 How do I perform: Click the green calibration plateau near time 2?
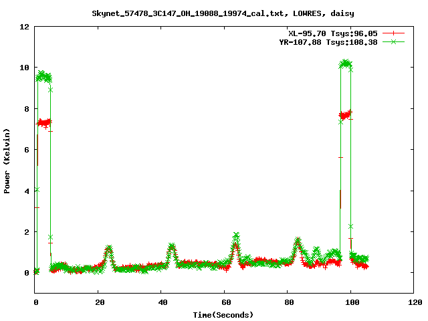point(43,77)
